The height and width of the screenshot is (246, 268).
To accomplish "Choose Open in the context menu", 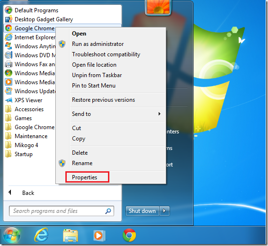I will pos(79,34).
